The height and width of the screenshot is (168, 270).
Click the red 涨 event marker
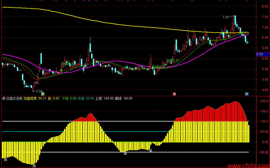pos(175,94)
